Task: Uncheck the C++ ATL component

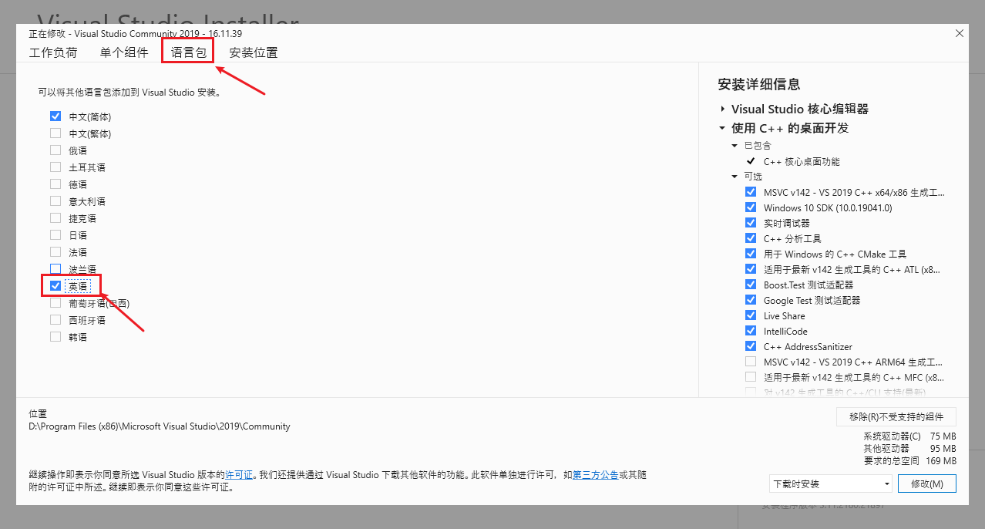Action: coord(751,269)
